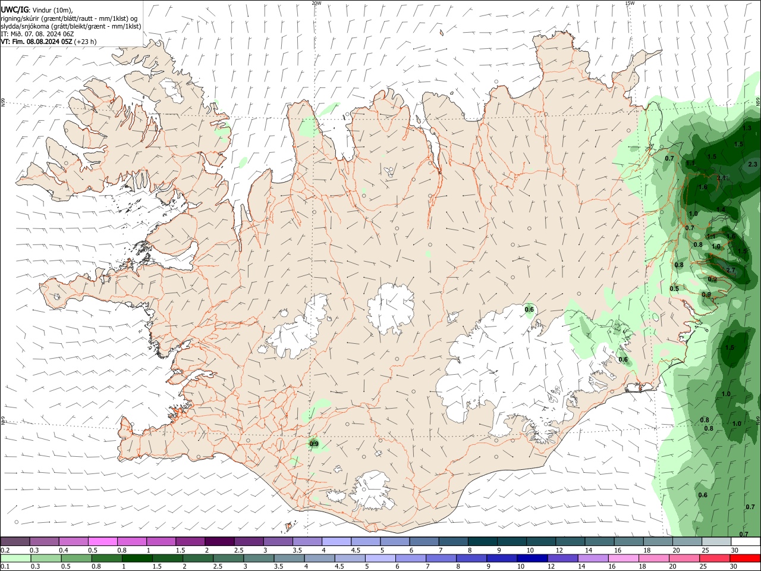Select the white snow swatch at 30
Screen dimensions: 761x571
point(746,541)
